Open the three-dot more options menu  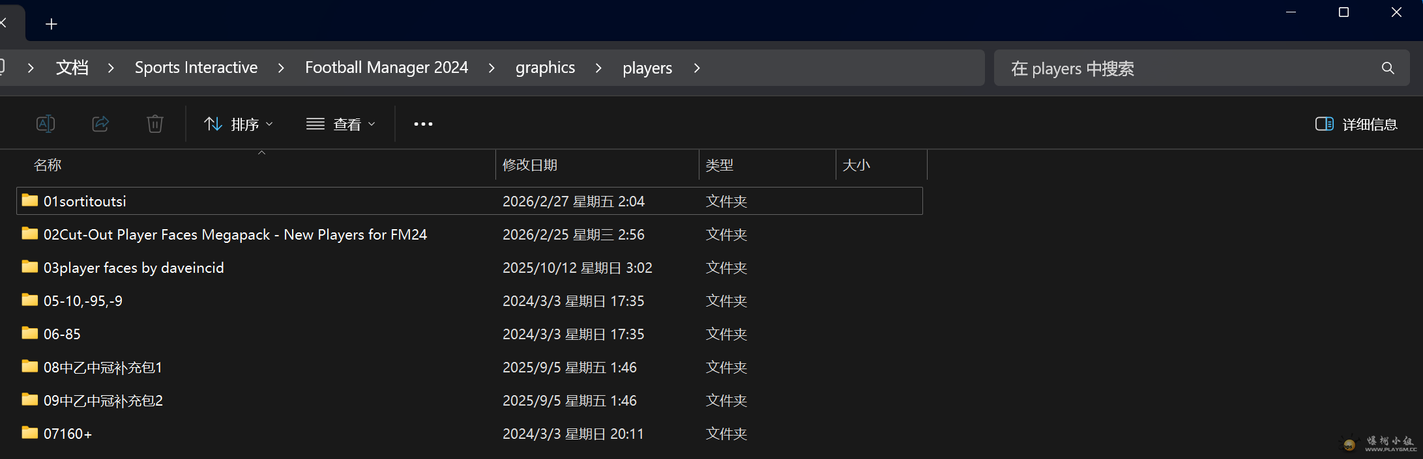423,124
